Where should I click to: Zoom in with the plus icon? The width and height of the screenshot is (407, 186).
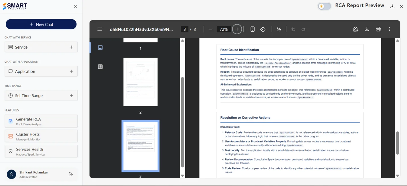tap(237, 29)
